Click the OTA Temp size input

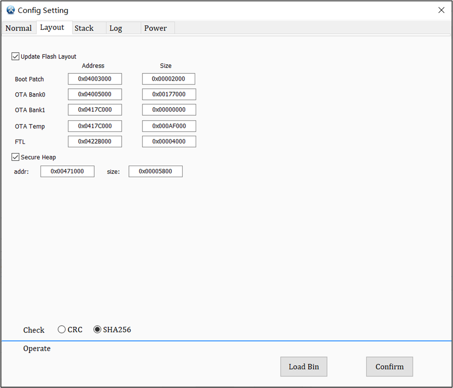[169, 126]
